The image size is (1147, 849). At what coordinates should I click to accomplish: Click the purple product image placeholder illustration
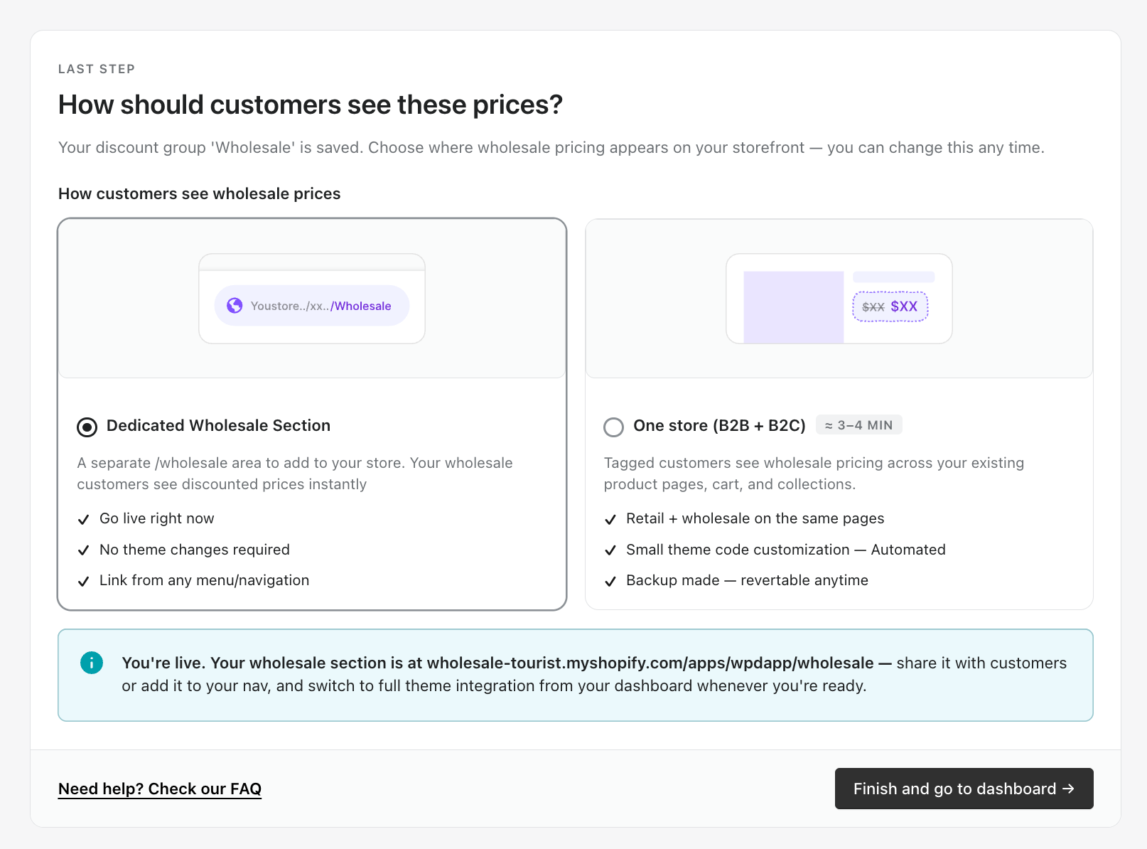click(793, 307)
